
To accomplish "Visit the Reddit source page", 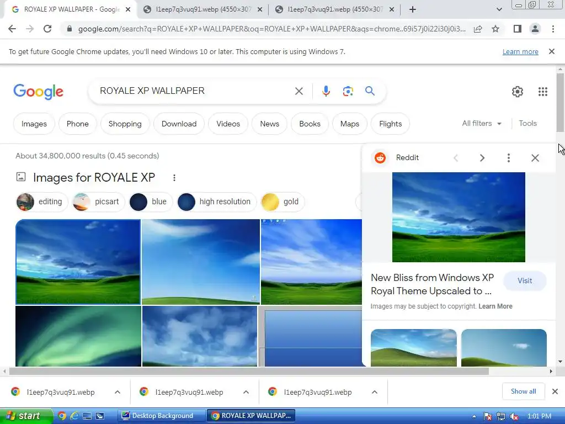I will click(525, 280).
